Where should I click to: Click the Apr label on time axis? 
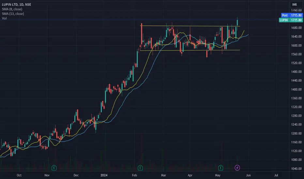190,175
